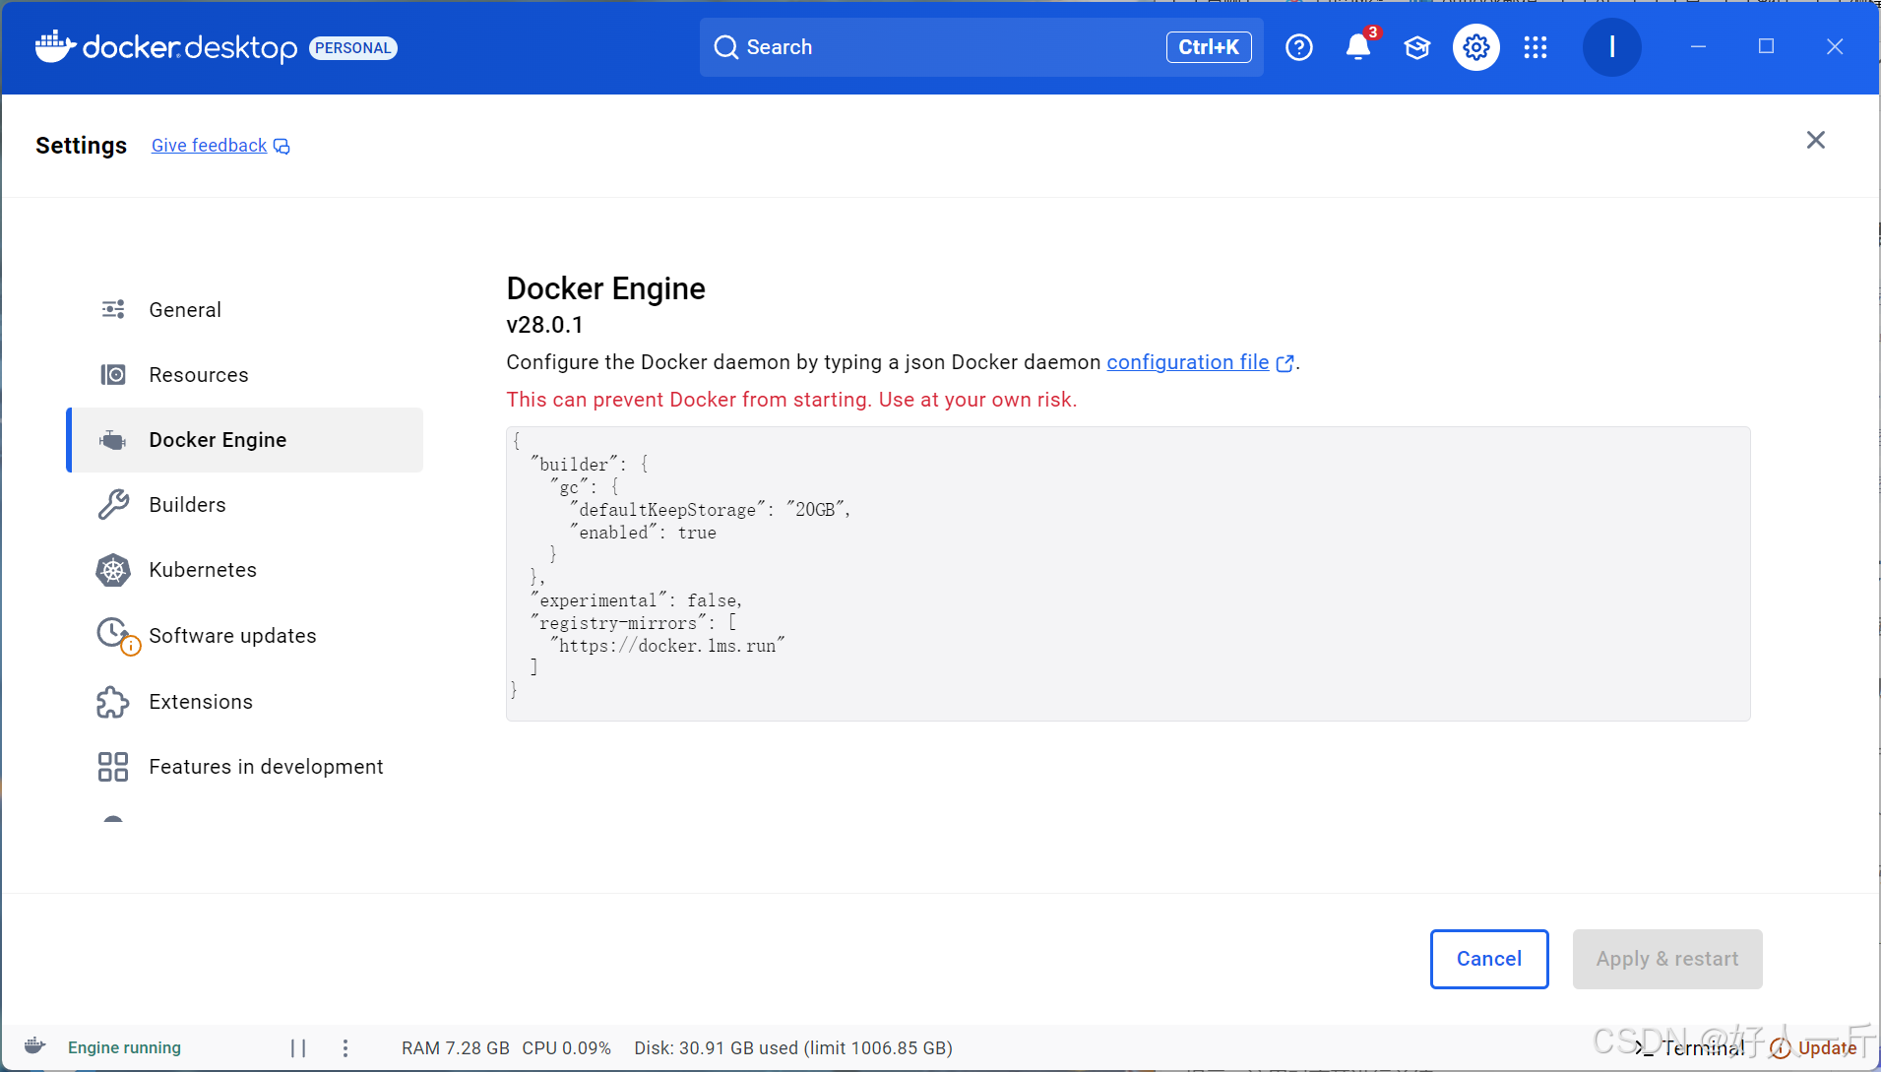Click the "https://docker.1ms.run" mirror entry
The image size is (1881, 1072).
[x=667, y=646]
